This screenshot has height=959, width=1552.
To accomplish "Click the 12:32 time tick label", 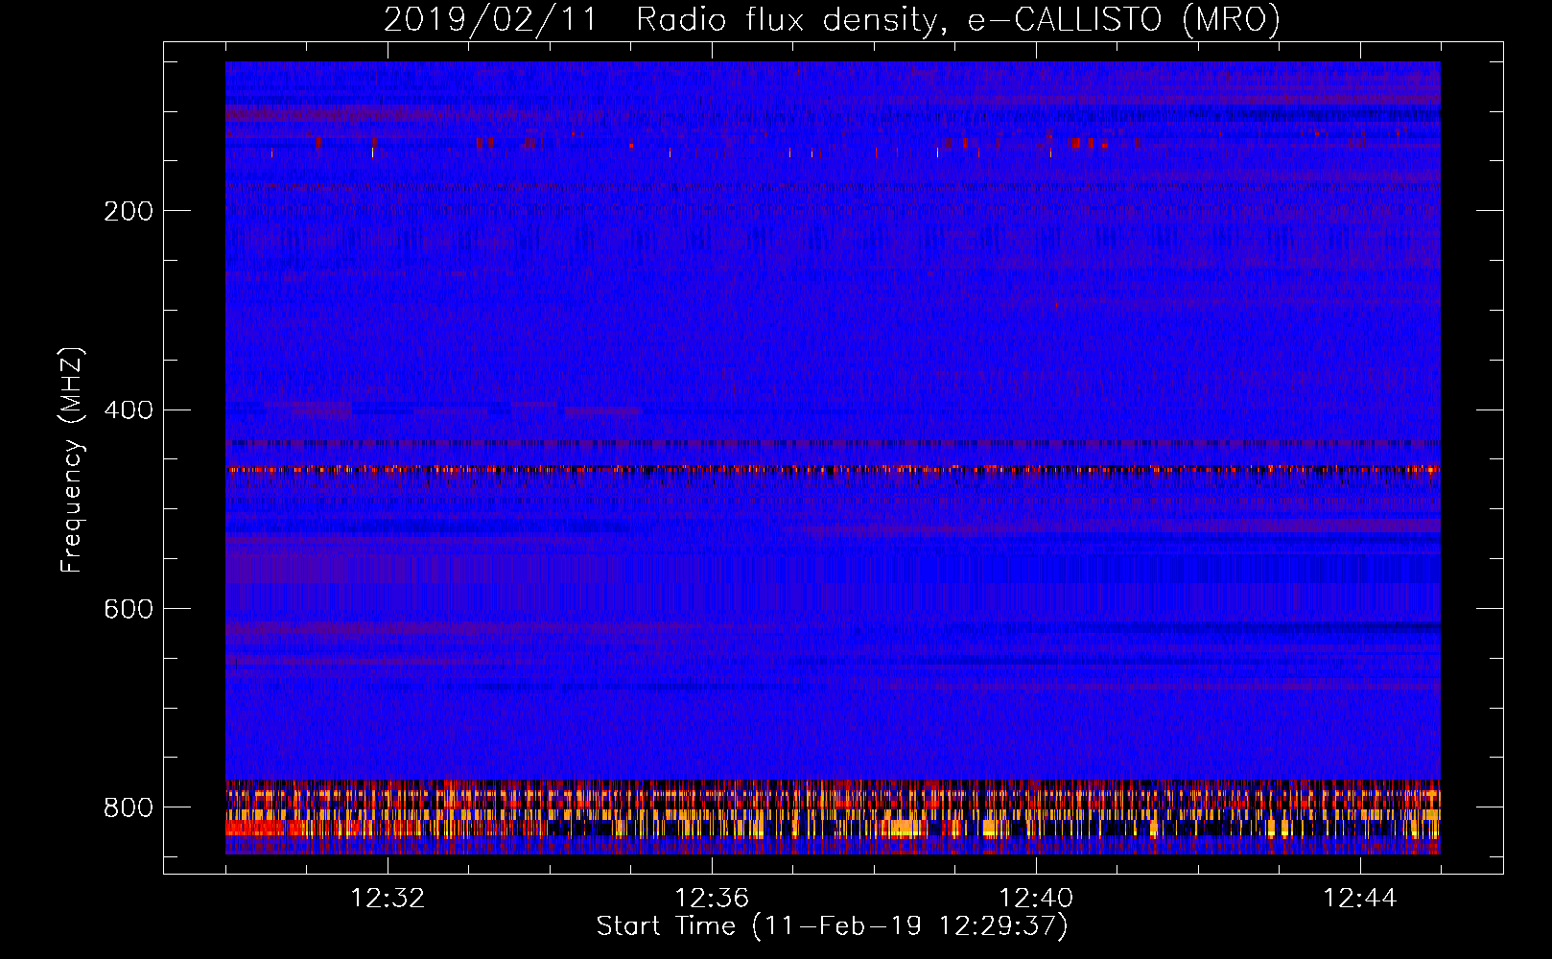I will click(x=388, y=899).
